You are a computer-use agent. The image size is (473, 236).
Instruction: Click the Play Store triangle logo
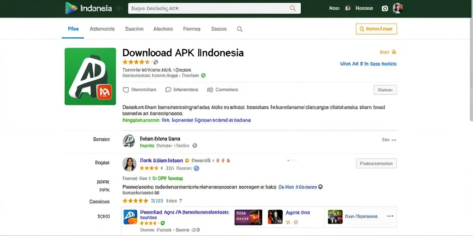click(71, 8)
